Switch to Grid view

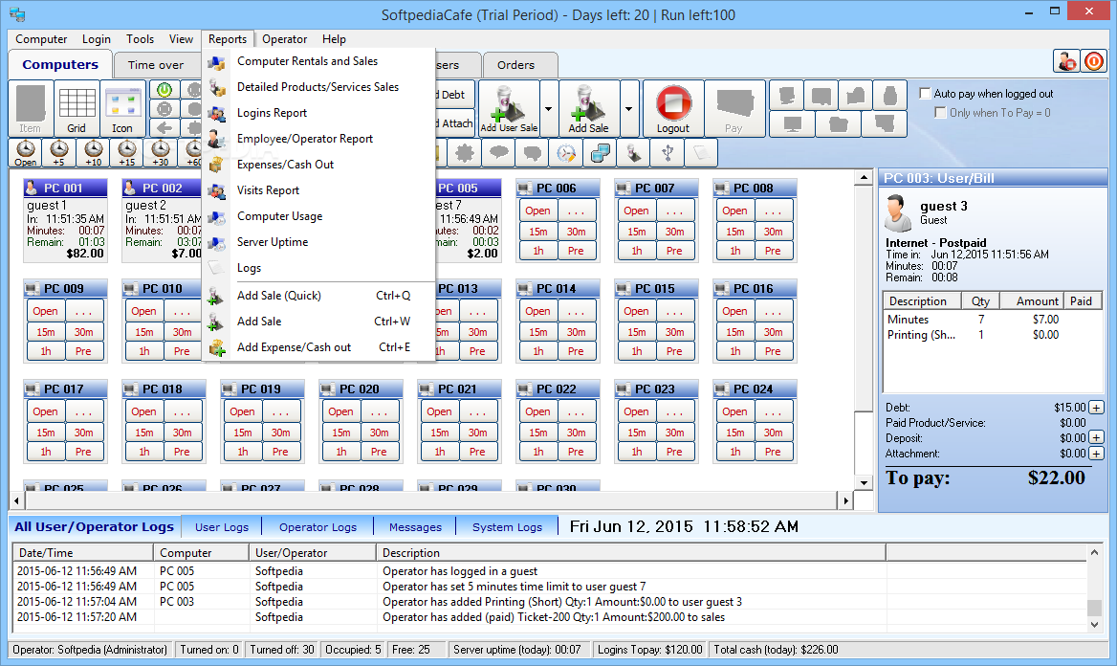coord(77,109)
